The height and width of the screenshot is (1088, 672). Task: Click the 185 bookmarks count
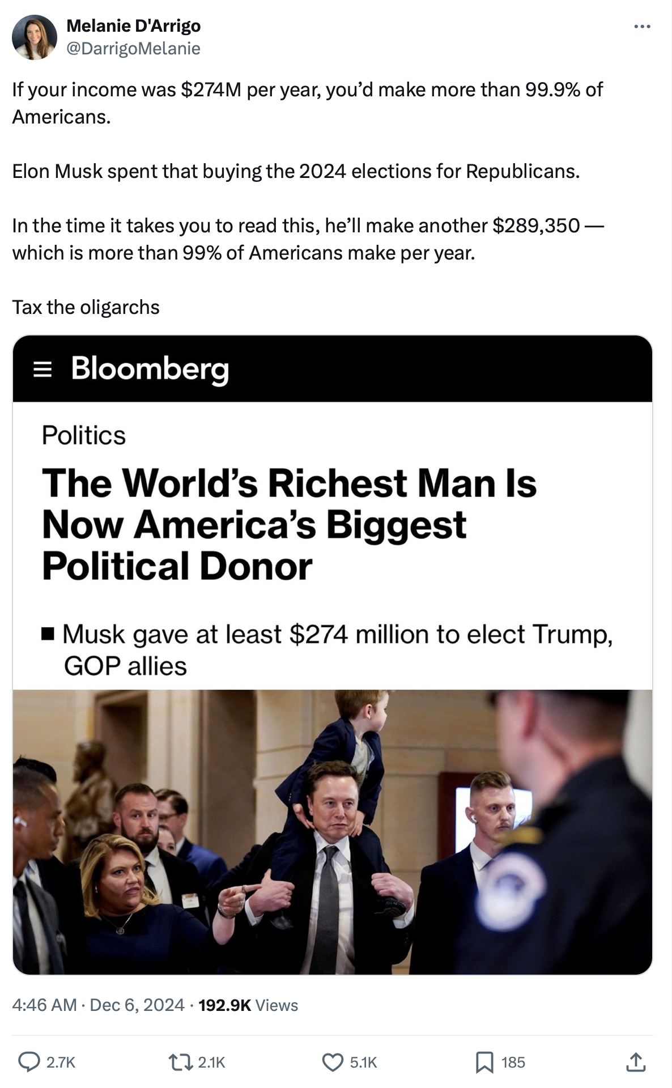(513, 1062)
